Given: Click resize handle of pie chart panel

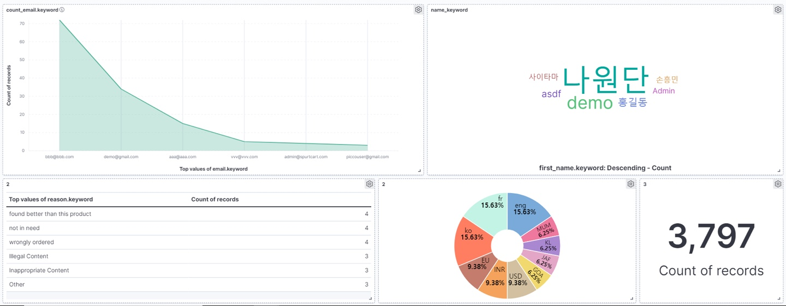Looking at the screenshot, I should 632,298.
